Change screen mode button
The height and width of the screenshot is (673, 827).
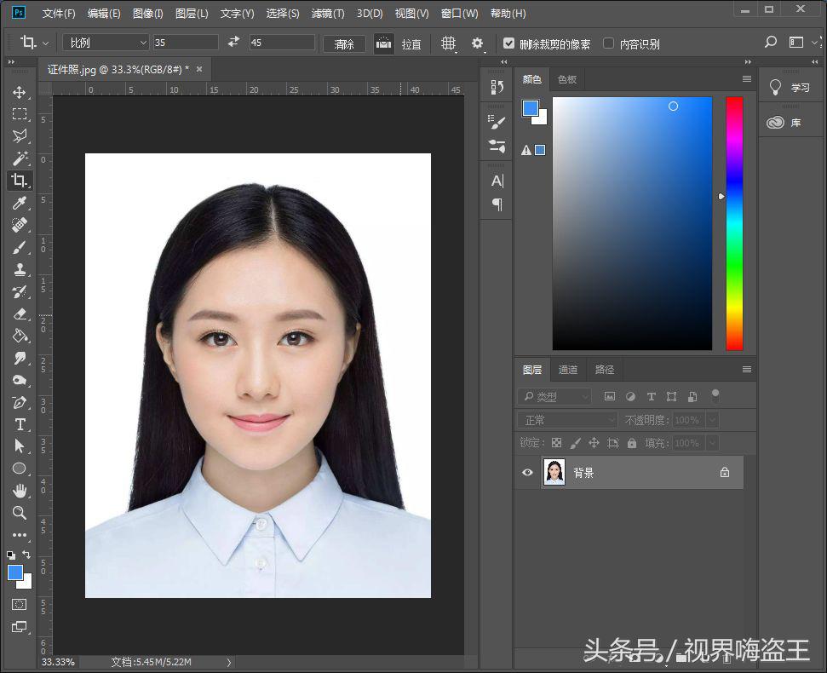20,627
